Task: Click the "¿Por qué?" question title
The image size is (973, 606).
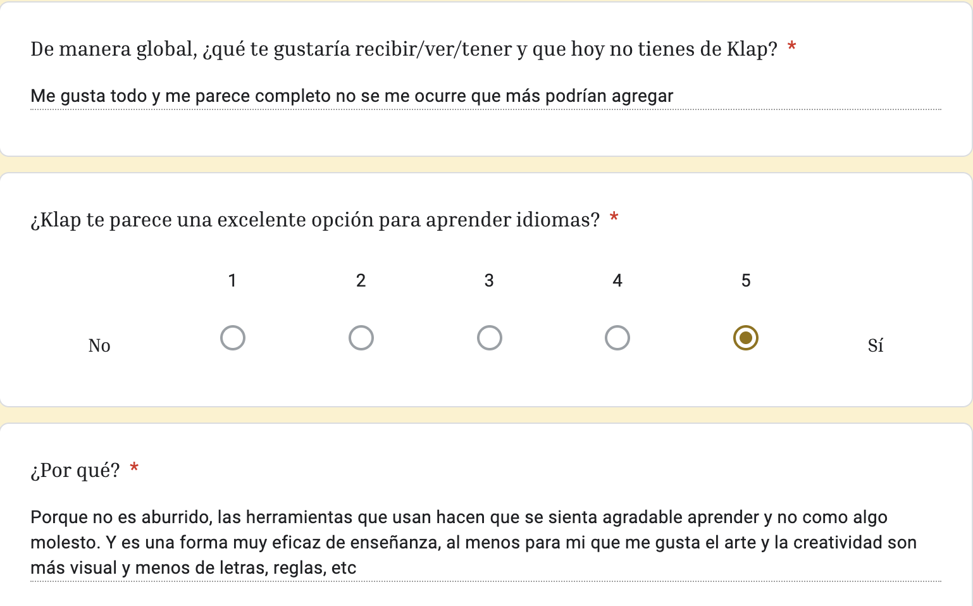Action: (x=75, y=471)
